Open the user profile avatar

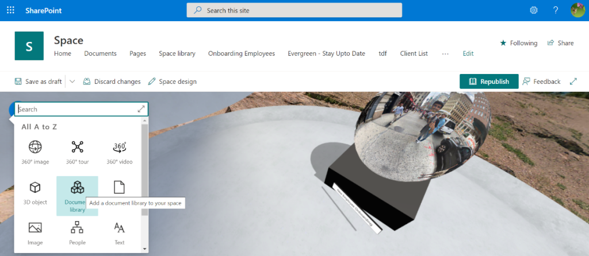coord(577,10)
